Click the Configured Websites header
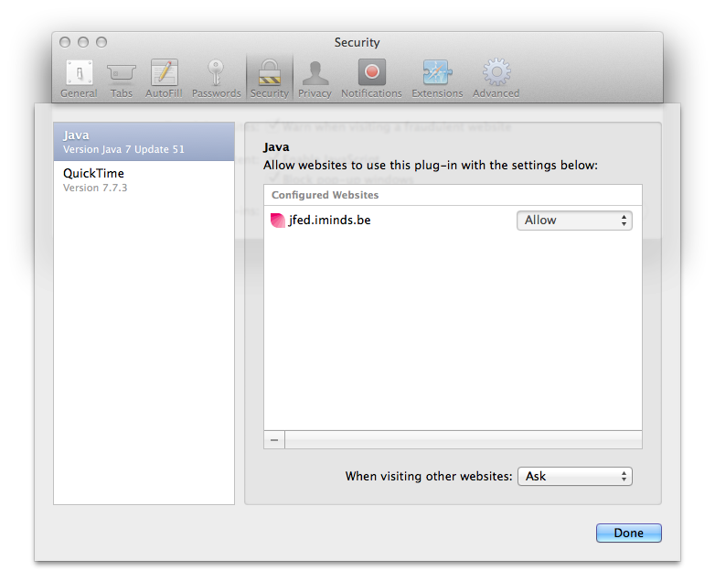 tap(453, 195)
